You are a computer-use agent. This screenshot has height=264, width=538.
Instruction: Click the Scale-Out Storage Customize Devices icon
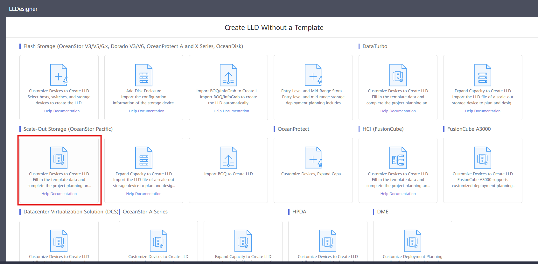point(59,158)
